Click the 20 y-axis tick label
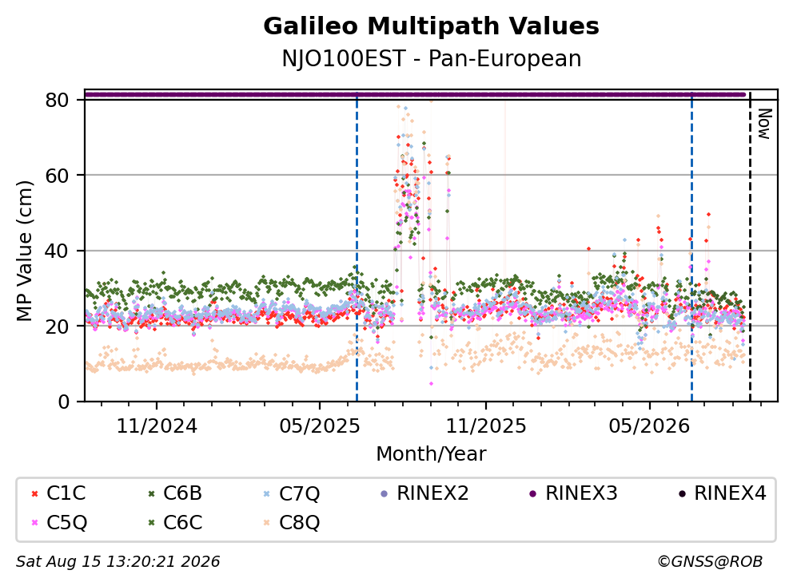The width and height of the screenshot is (793, 586). point(57,327)
